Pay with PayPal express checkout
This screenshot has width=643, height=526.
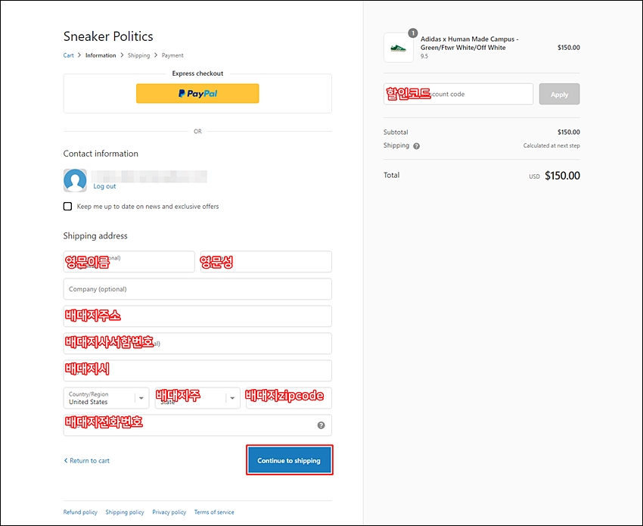[x=197, y=94]
